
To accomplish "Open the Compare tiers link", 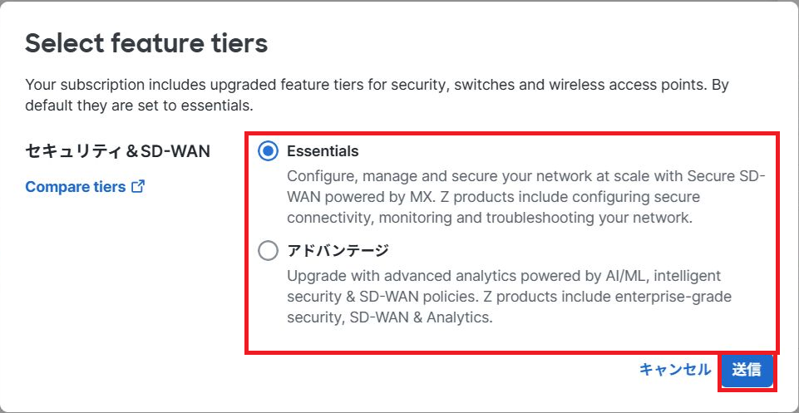I will [x=76, y=187].
